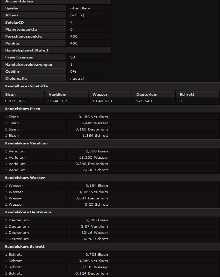Select the Veridium amount 9.248.331

[58, 101]
